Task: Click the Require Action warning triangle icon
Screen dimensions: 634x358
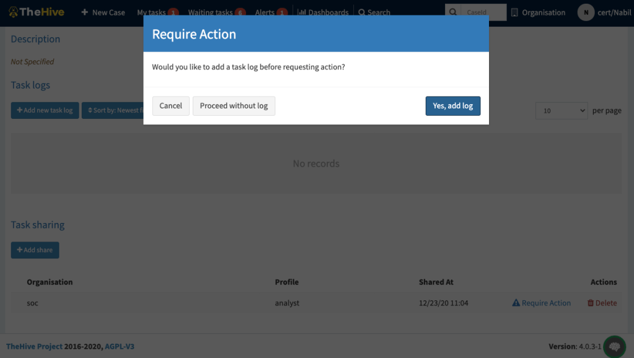Action: tap(516, 303)
